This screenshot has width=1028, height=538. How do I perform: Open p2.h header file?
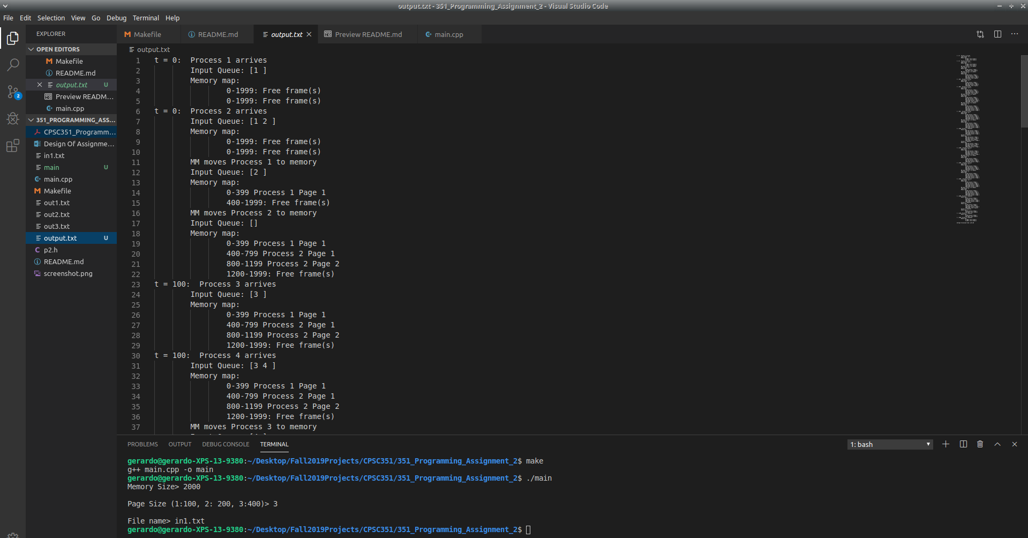click(x=71, y=250)
